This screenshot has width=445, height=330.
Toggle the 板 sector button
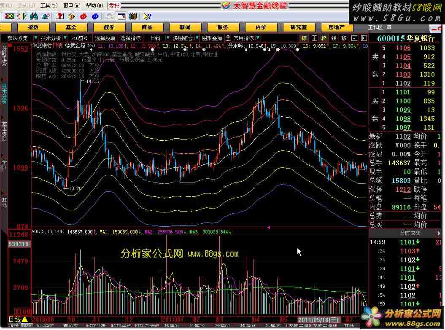324,38
